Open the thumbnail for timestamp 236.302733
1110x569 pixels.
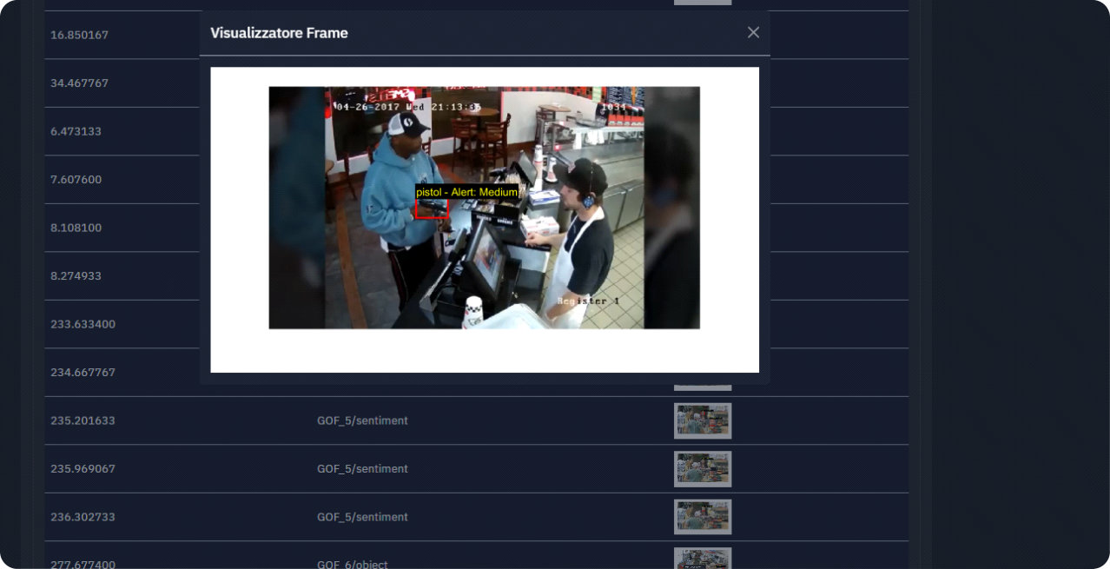coord(702,516)
